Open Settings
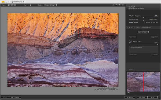 coord(15,97)
